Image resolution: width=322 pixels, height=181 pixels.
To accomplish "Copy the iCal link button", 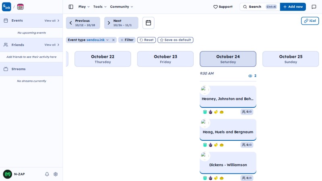I will (x=310, y=21).
